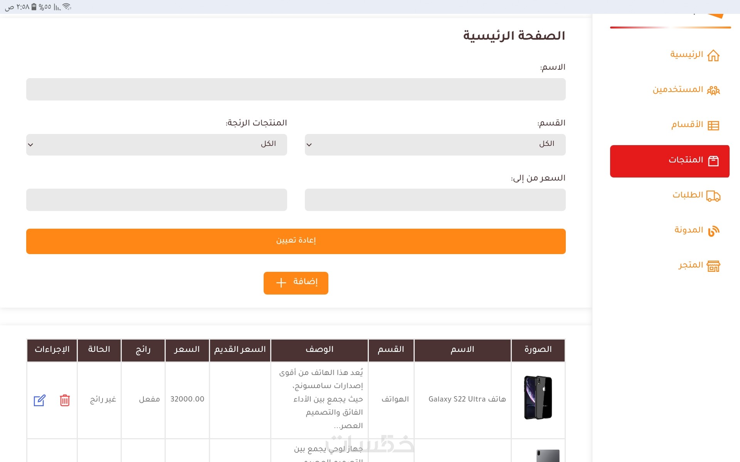Screen dimensions: 740x462
Task: Click the blog feed icon
Action: click(x=713, y=231)
